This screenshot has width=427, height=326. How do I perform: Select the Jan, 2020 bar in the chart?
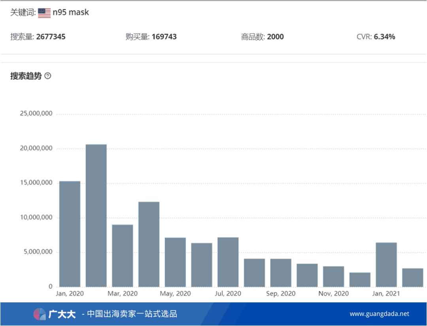tap(70, 234)
